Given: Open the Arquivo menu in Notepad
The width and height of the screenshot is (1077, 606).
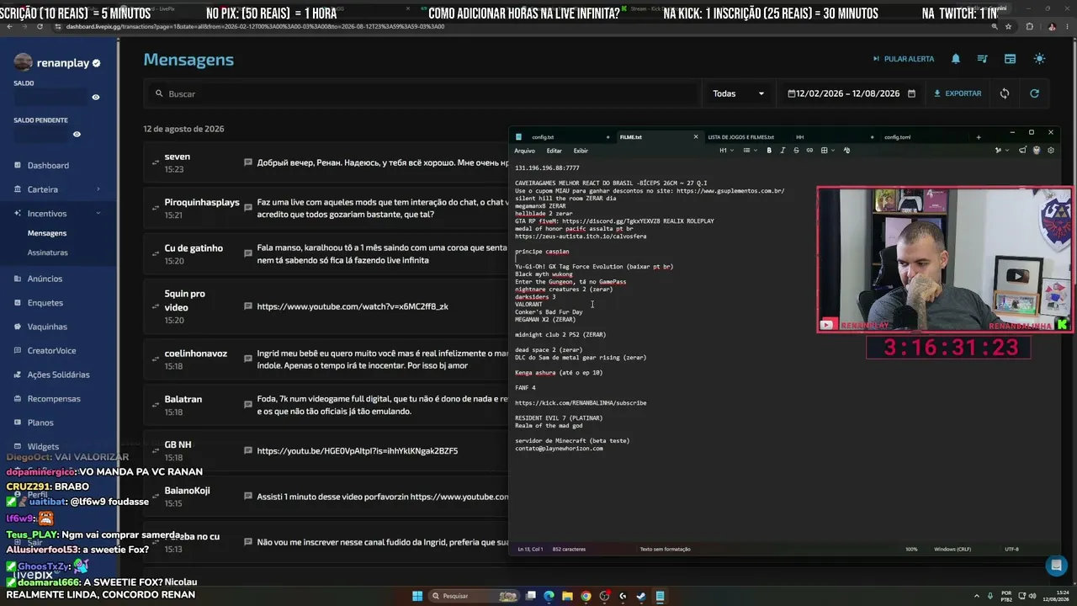Looking at the screenshot, I should pyautogui.click(x=524, y=151).
